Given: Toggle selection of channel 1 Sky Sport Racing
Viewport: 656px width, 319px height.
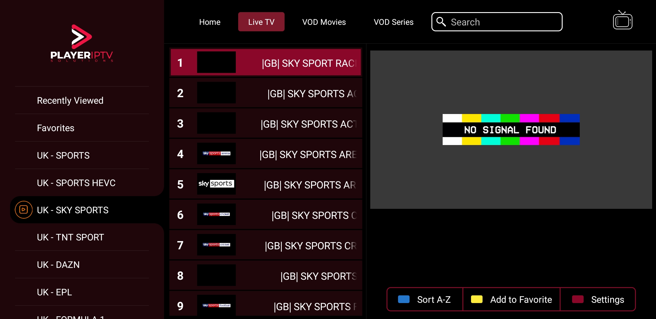Looking at the screenshot, I should tap(265, 62).
